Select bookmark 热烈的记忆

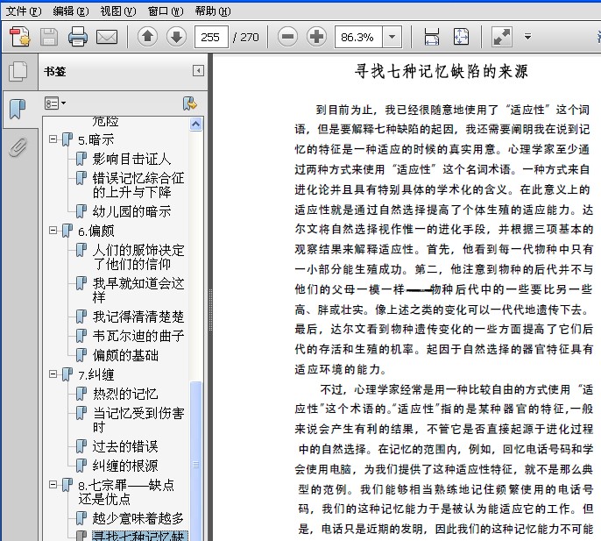[x=125, y=394]
